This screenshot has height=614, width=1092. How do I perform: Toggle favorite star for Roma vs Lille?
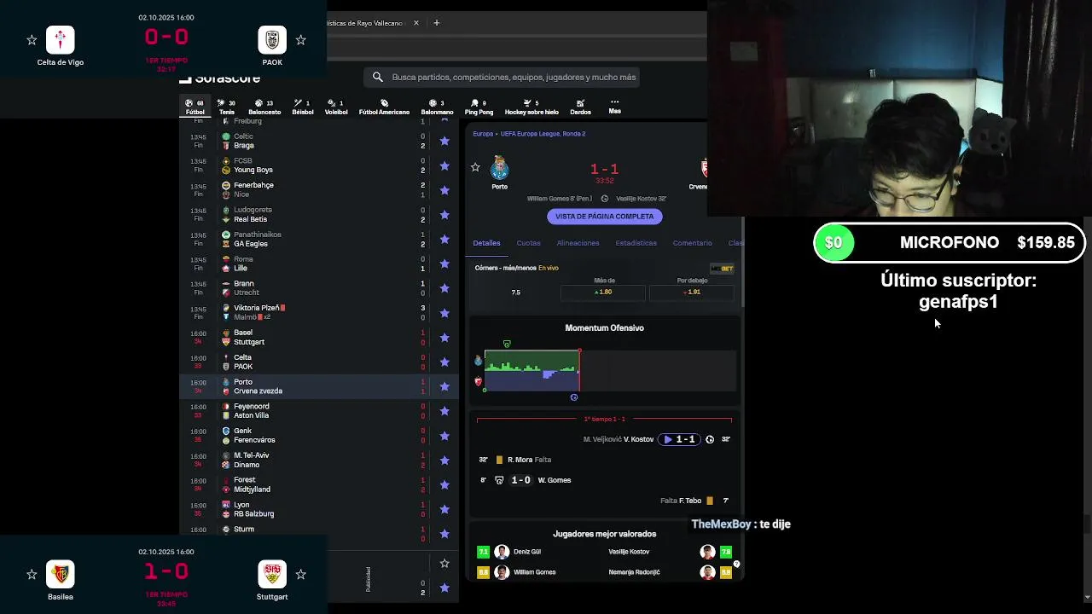click(444, 264)
